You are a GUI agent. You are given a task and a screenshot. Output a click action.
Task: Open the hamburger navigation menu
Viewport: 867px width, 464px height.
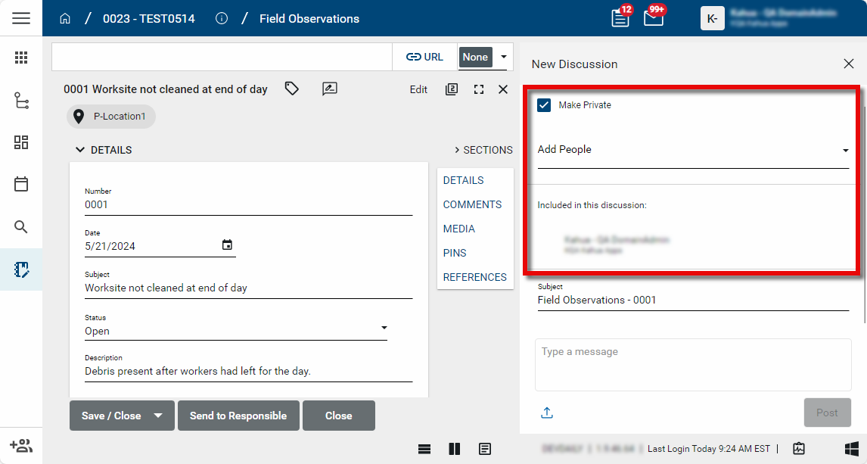(x=21, y=18)
